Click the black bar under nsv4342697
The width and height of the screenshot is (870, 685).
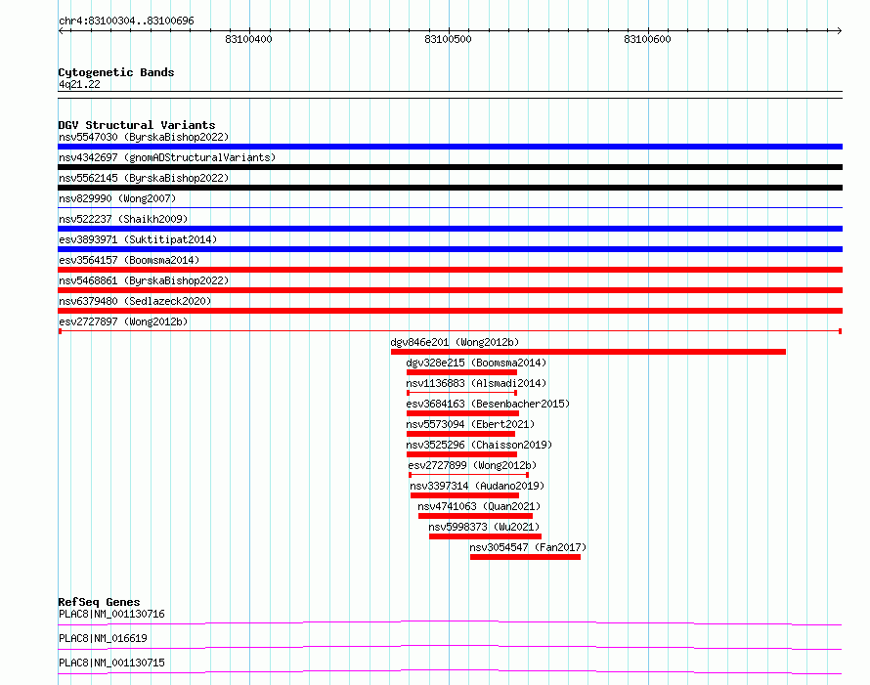(x=450, y=167)
